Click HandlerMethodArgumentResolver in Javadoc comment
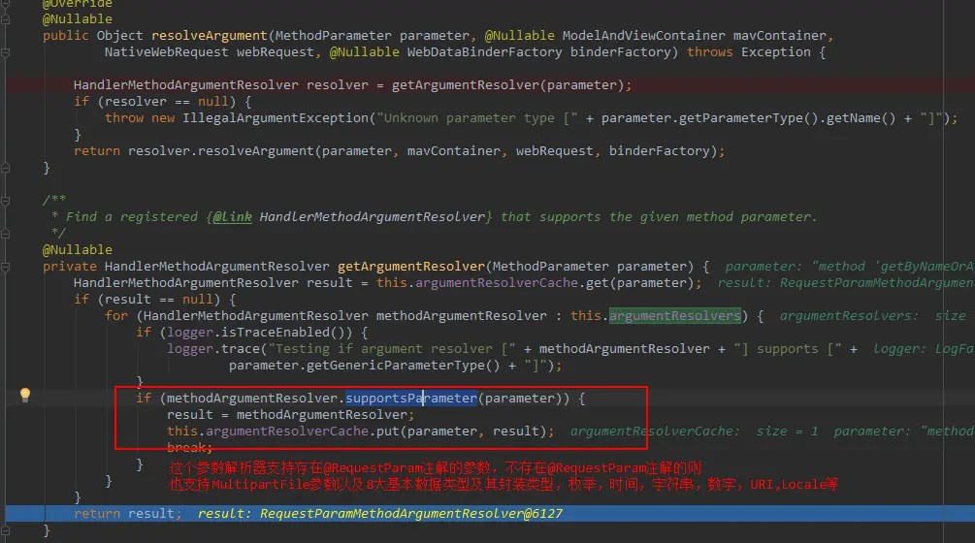This screenshot has height=543, width=975. [372, 217]
